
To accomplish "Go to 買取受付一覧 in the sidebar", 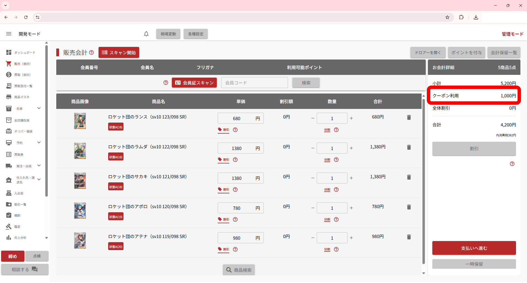I will click(x=23, y=86).
